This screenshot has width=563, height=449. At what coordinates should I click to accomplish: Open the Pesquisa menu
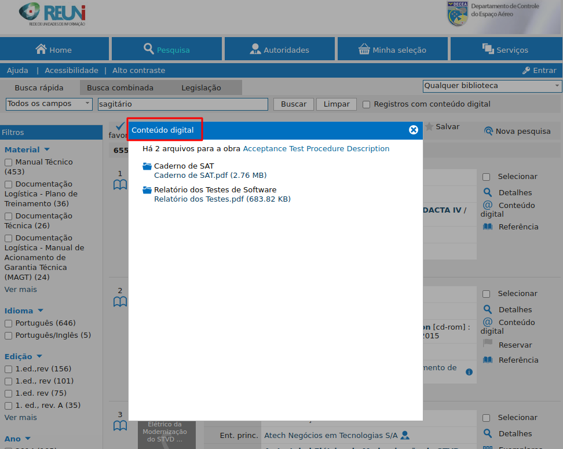point(167,49)
